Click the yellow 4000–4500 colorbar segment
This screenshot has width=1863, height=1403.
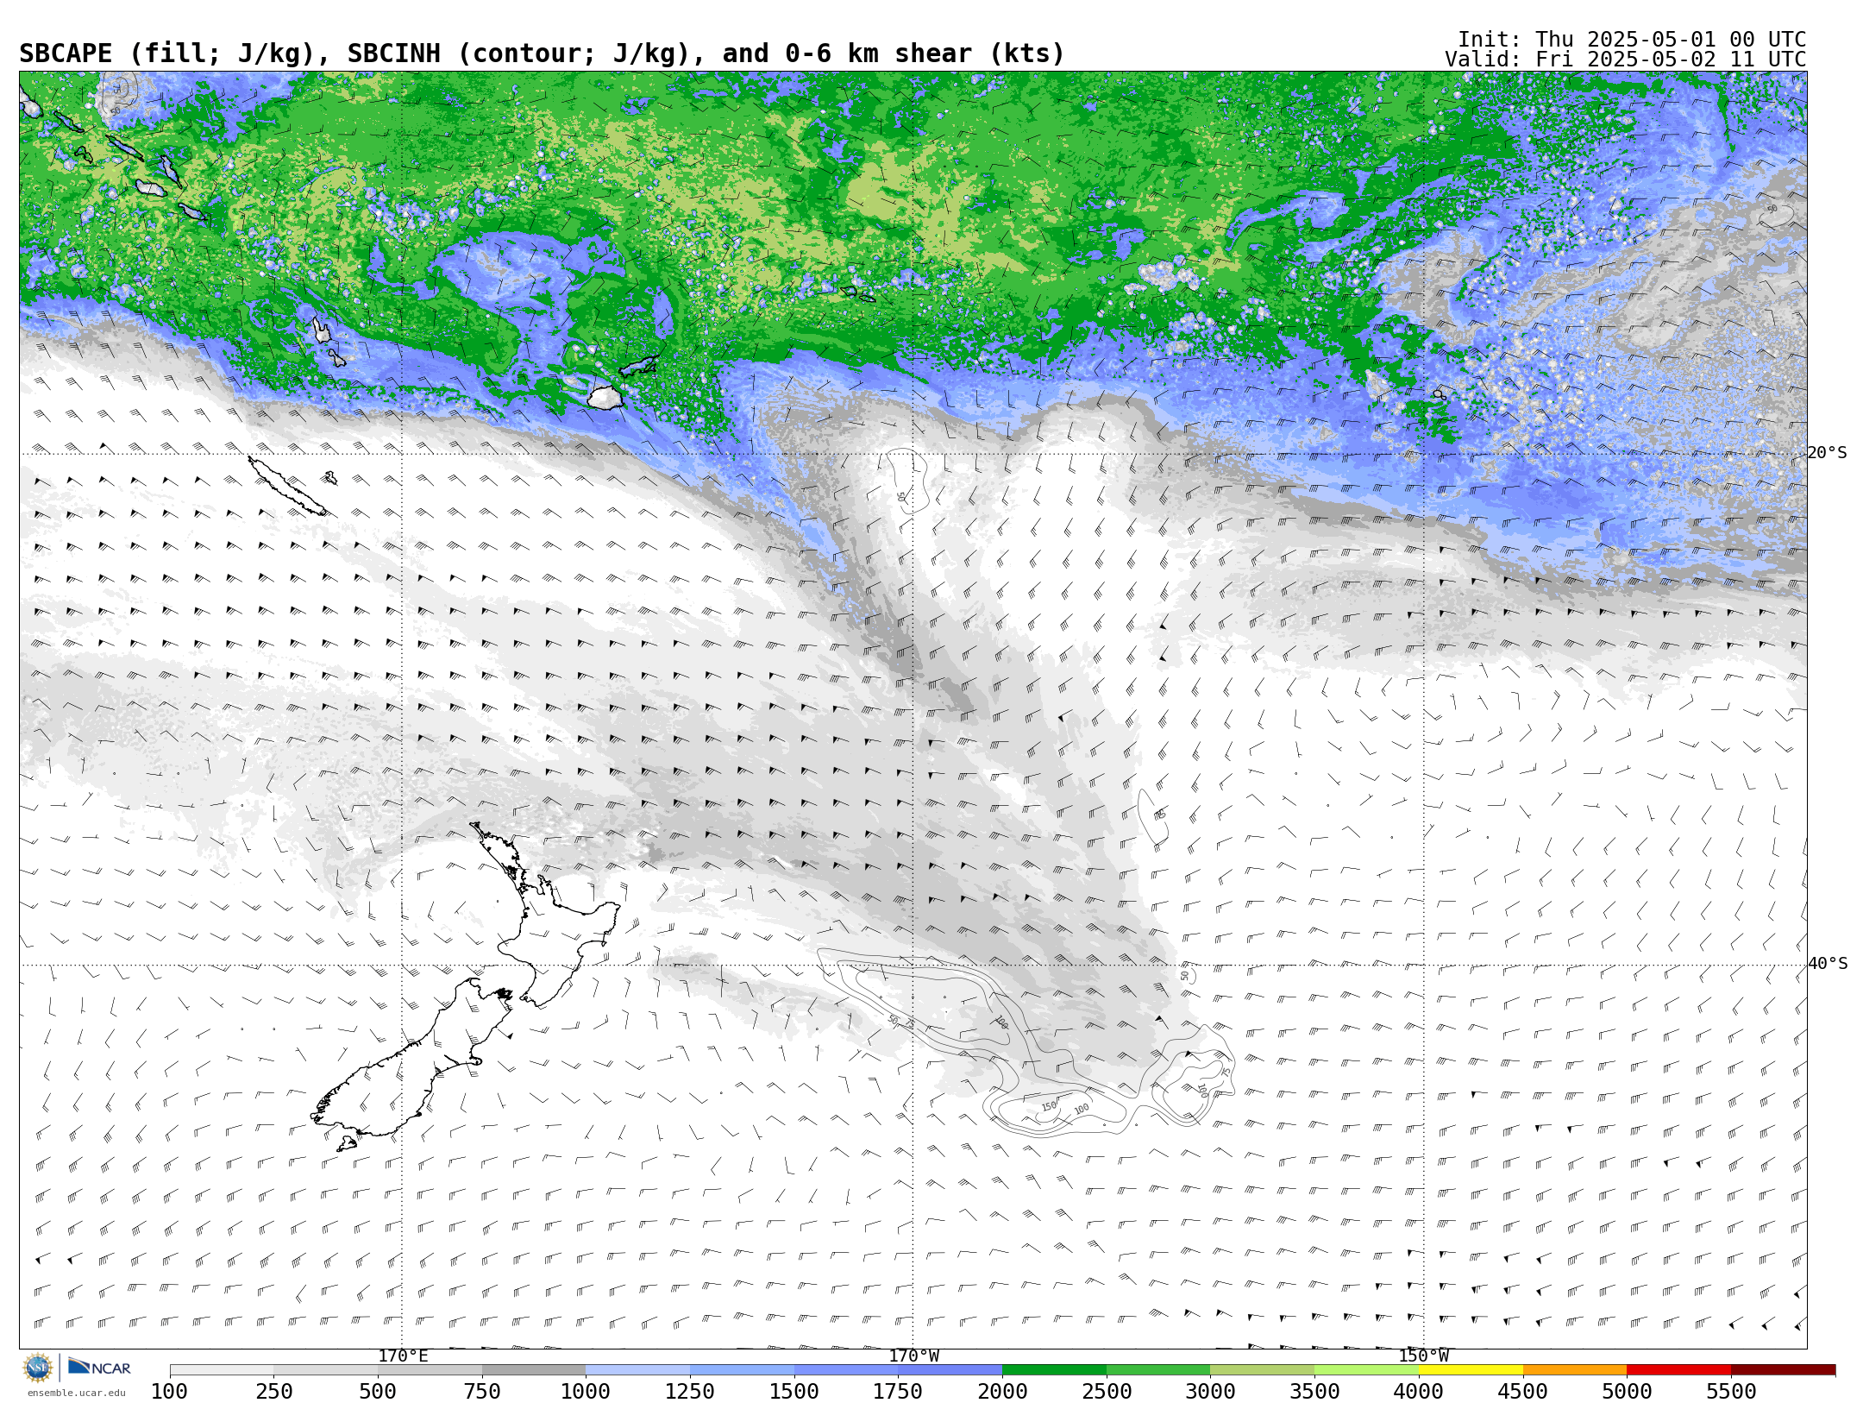click(1471, 1370)
